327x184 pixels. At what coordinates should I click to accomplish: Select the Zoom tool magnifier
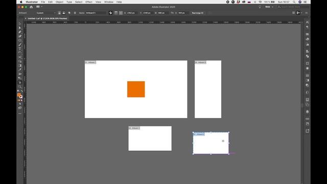[20, 86]
